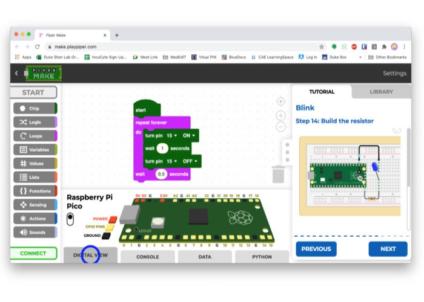
Task: Open pin 15 dropdown in ON block
Action: pyautogui.click(x=171, y=135)
